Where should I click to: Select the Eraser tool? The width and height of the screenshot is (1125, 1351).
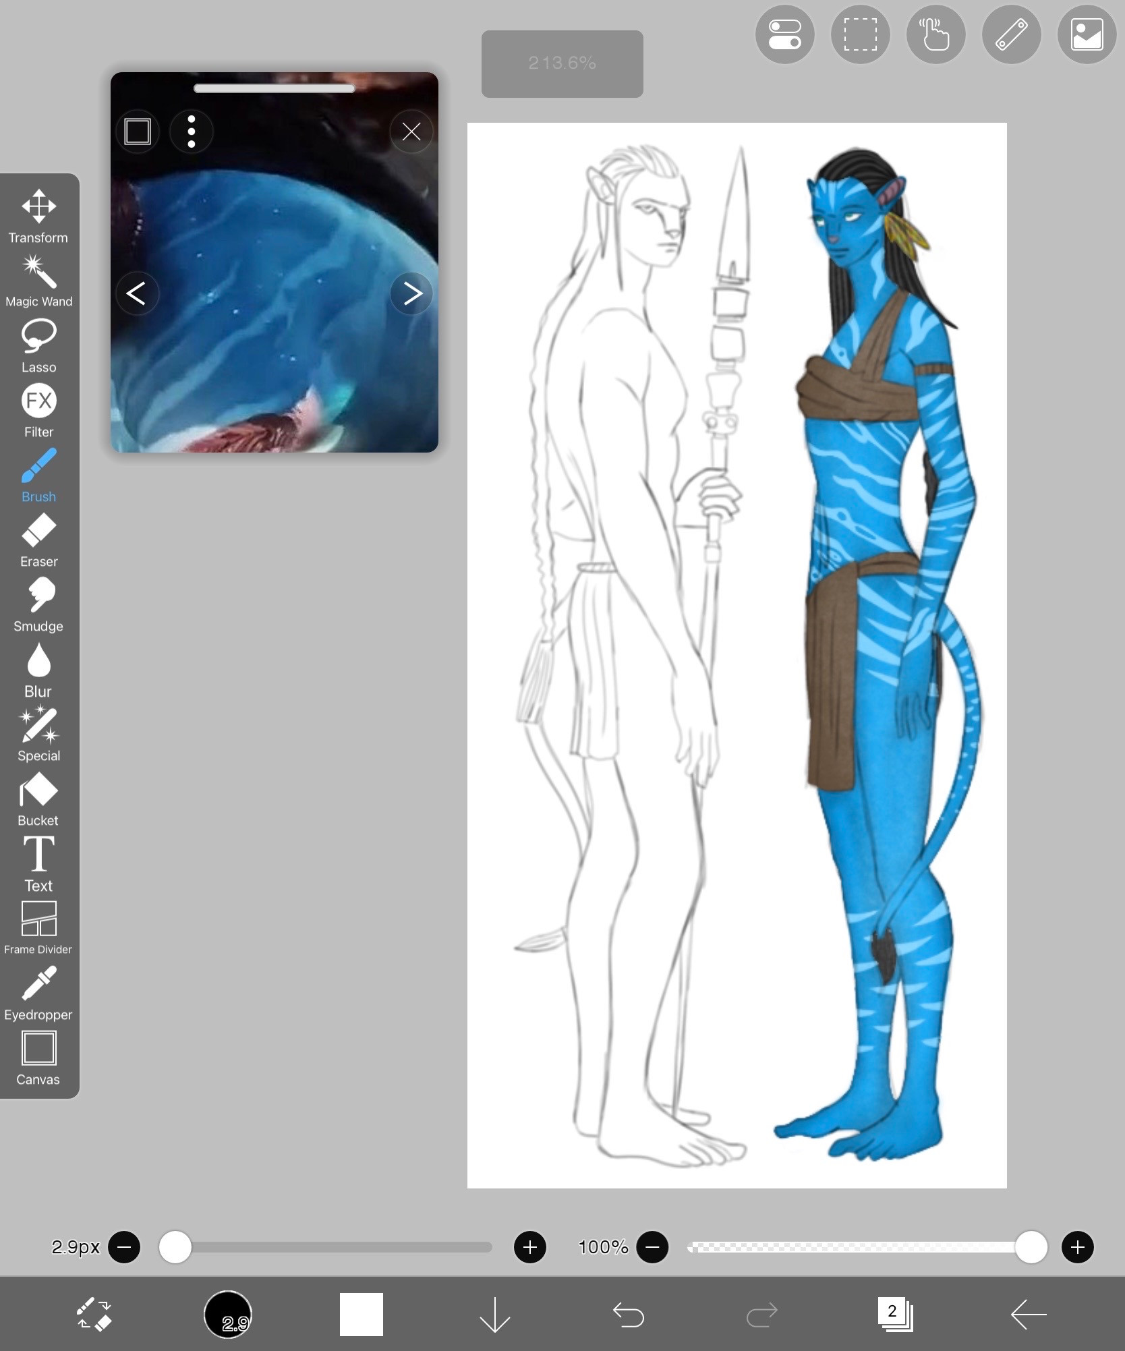coord(38,540)
